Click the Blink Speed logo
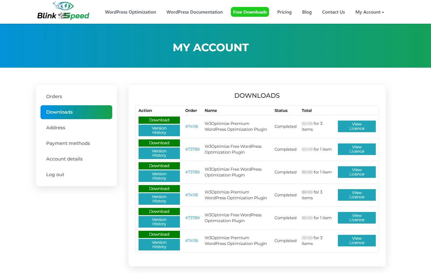Image resolution: width=431 pixels, height=273 pixels. tap(63, 11)
